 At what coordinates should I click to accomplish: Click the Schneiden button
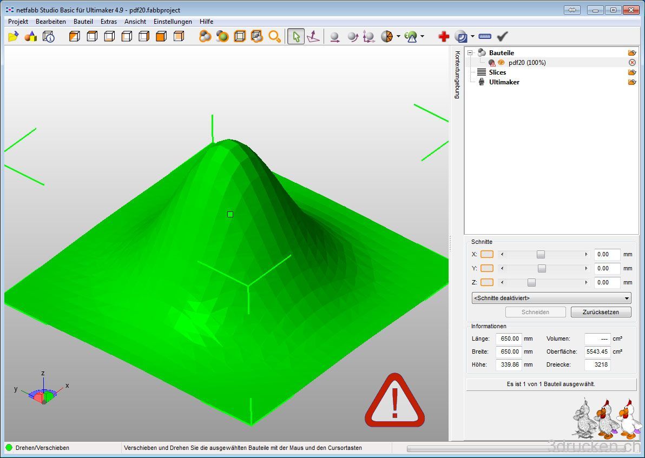536,312
